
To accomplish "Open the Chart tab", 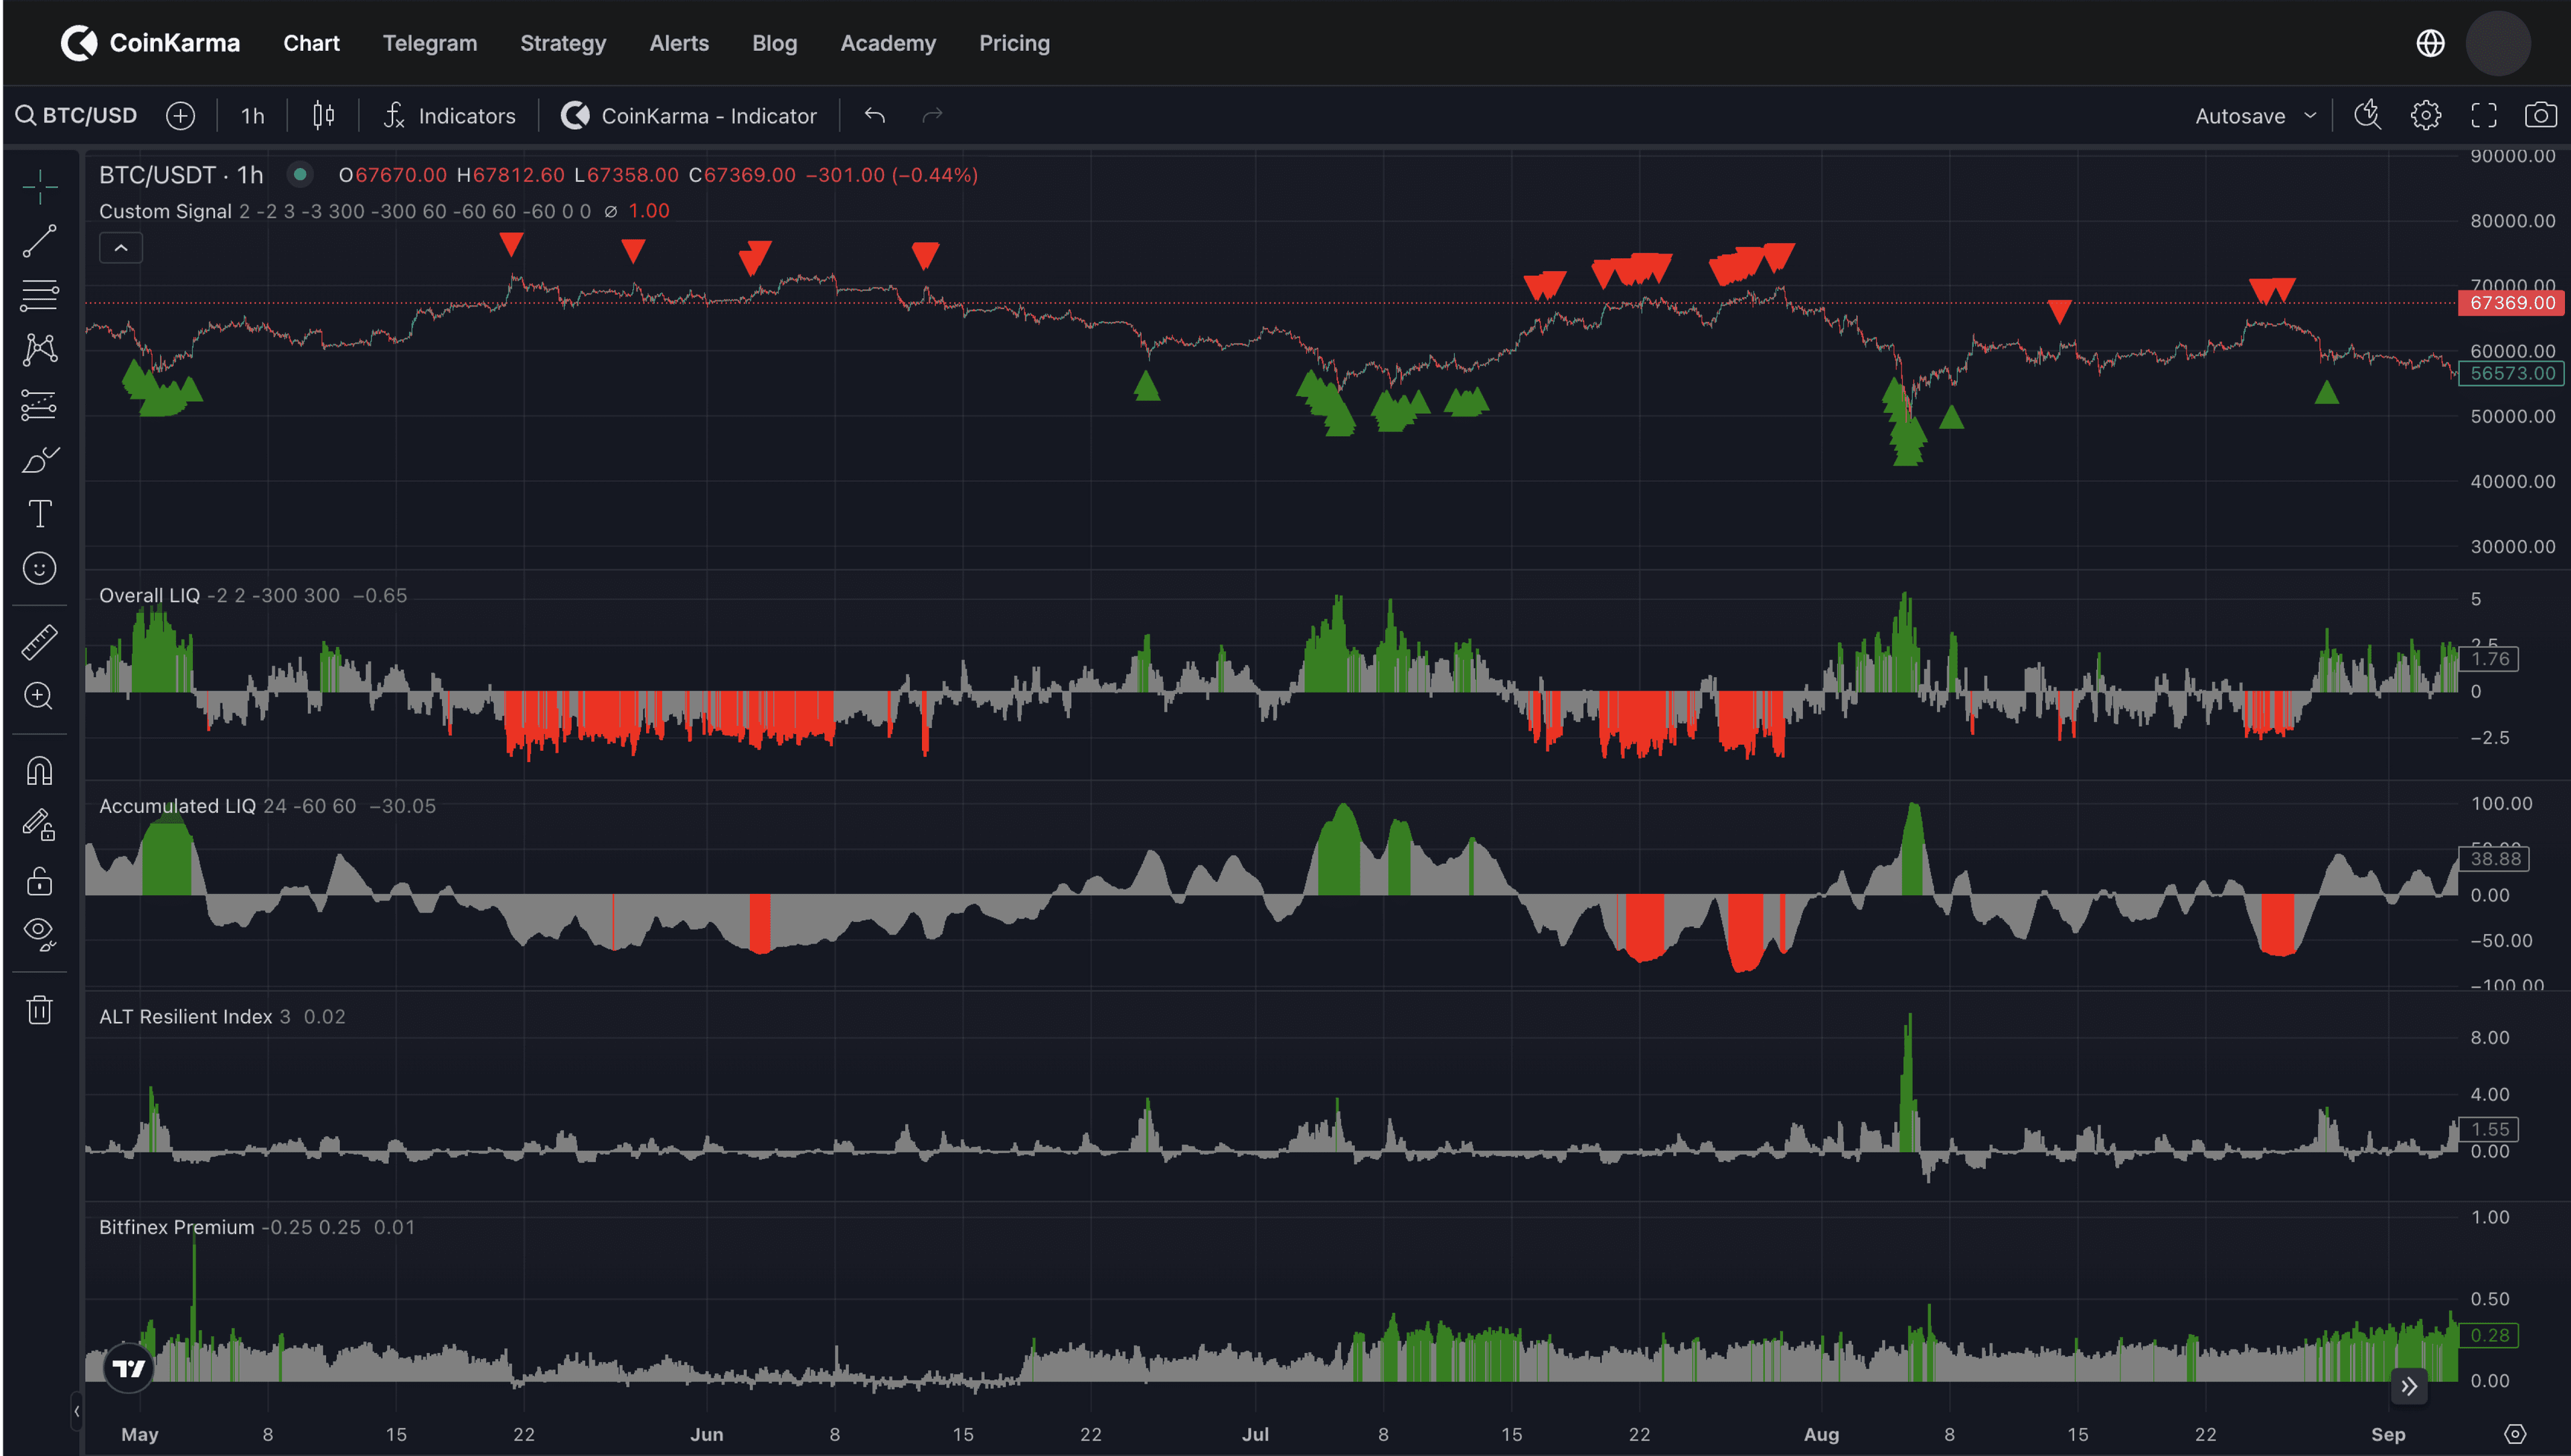I will pos(311,43).
